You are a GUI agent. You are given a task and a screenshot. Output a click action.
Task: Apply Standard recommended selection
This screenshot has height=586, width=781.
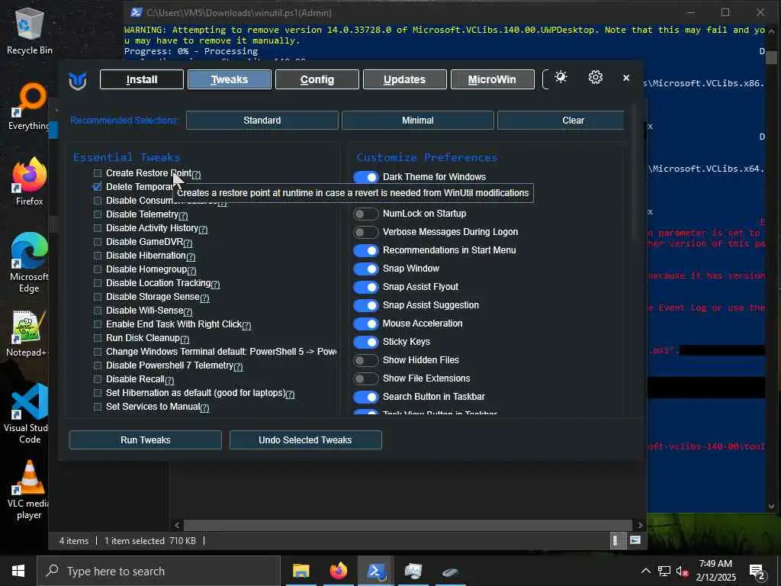(262, 121)
